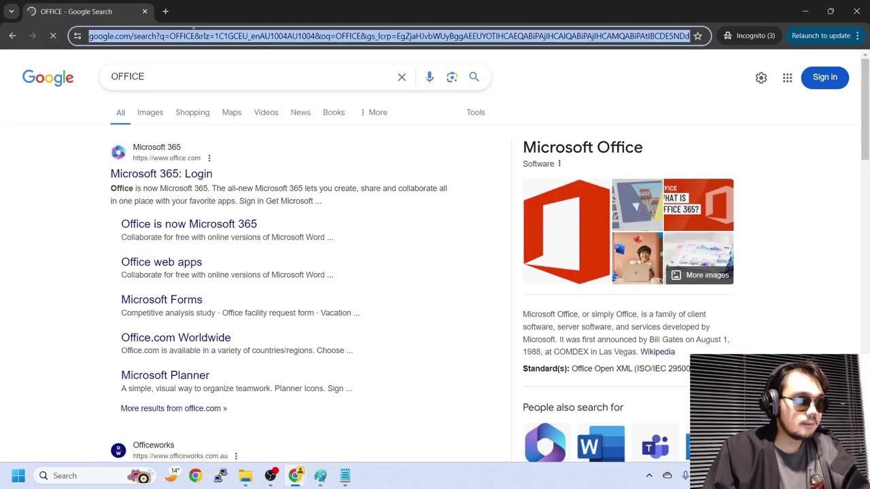The width and height of the screenshot is (870, 489).
Task: Click the OneDrive cloud tray icon
Action: [x=667, y=475]
